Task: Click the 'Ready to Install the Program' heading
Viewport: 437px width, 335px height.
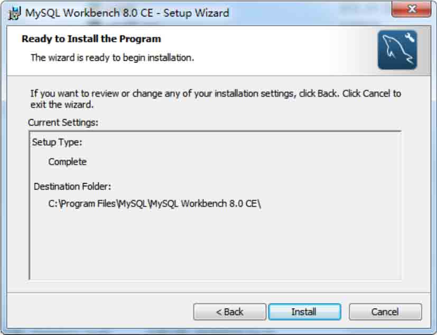Action: click(91, 39)
